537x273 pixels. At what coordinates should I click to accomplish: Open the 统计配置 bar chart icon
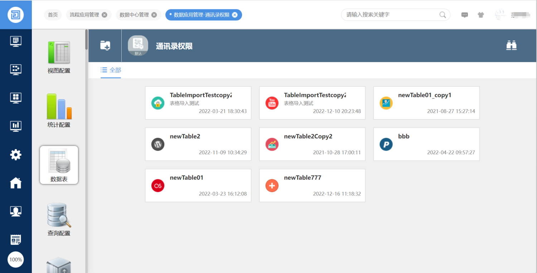[x=59, y=111]
